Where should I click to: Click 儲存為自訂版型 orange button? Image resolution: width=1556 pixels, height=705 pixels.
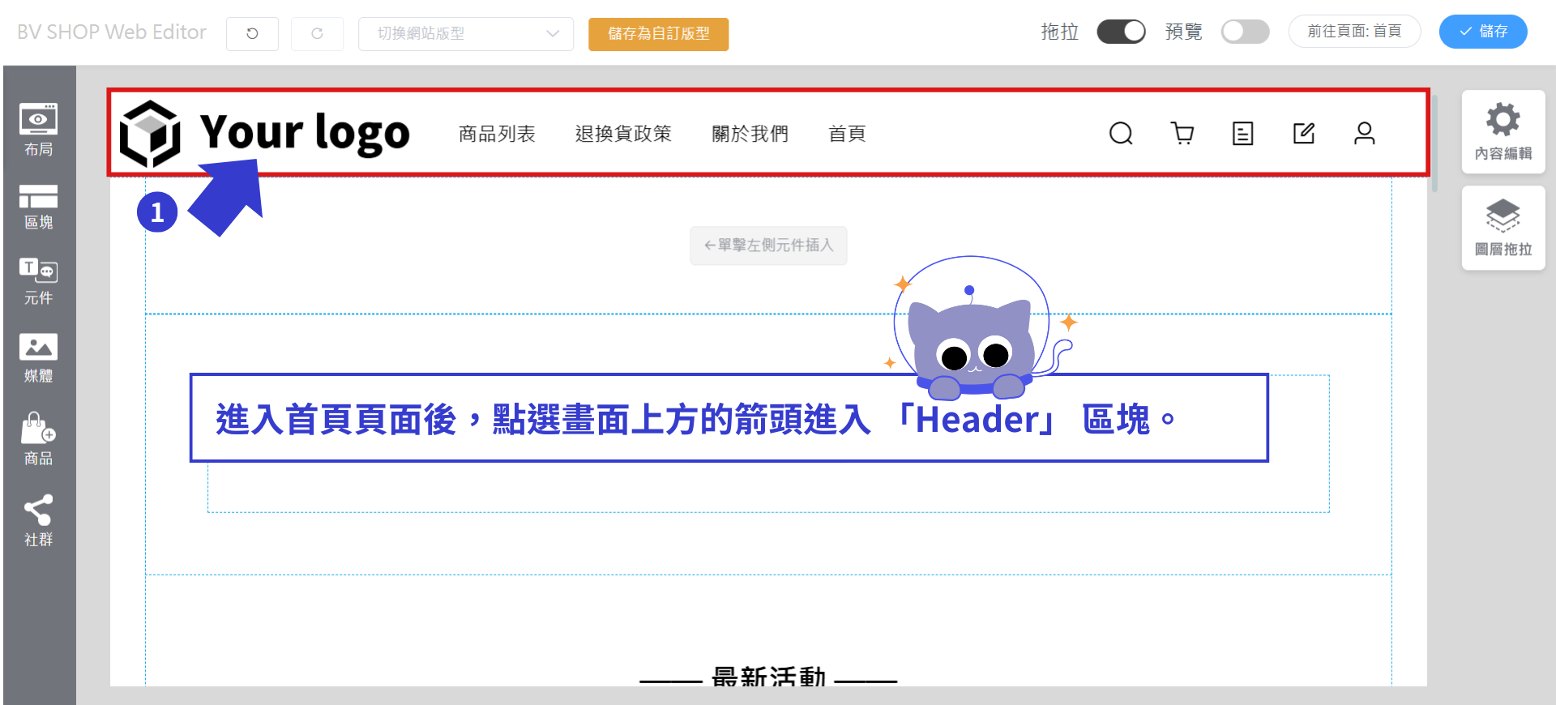[658, 34]
